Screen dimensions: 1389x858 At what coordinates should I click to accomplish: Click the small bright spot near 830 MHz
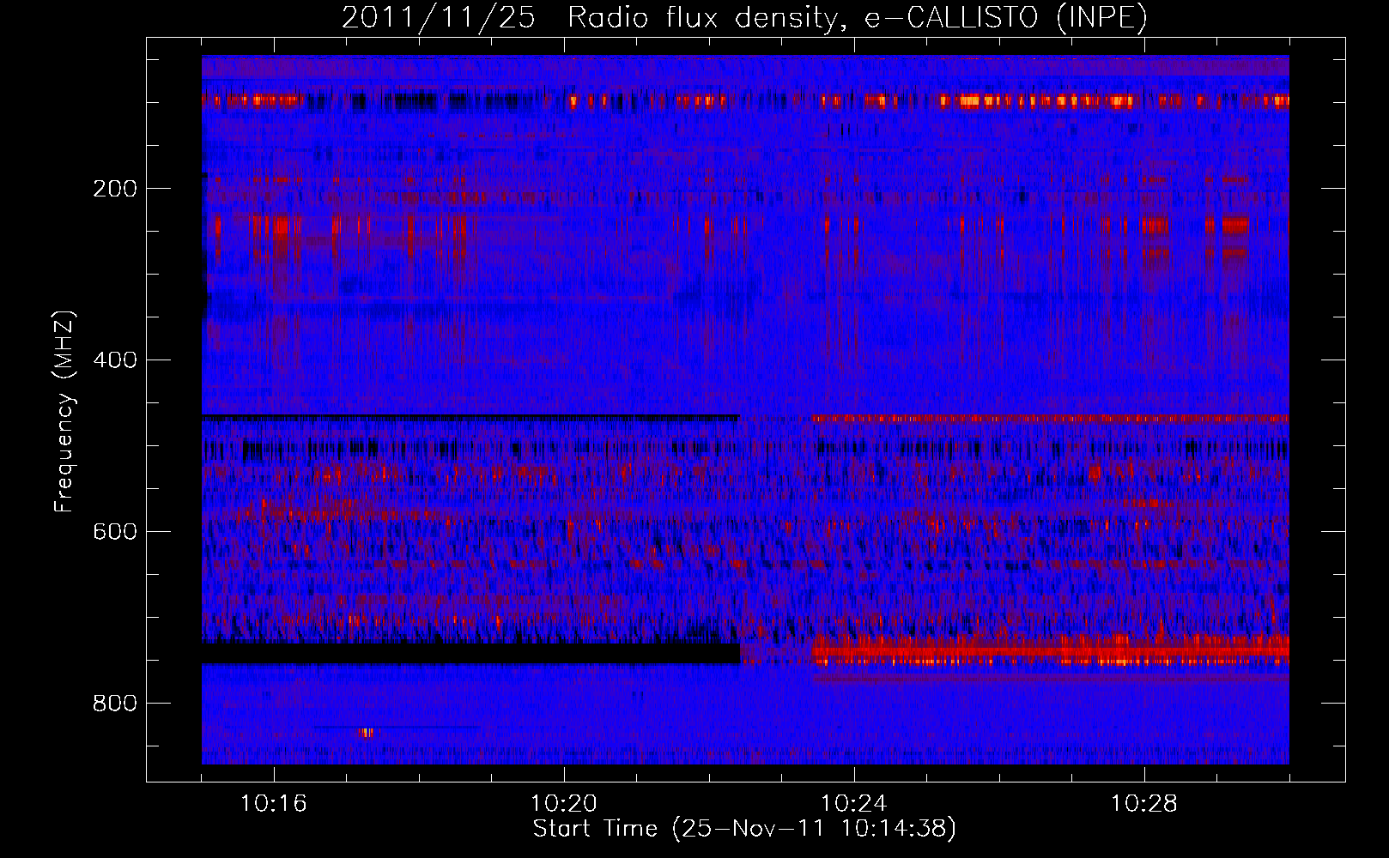click(367, 733)
